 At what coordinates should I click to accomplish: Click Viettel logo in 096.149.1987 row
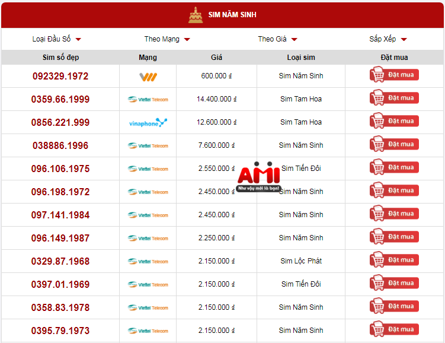click(148, 239)
